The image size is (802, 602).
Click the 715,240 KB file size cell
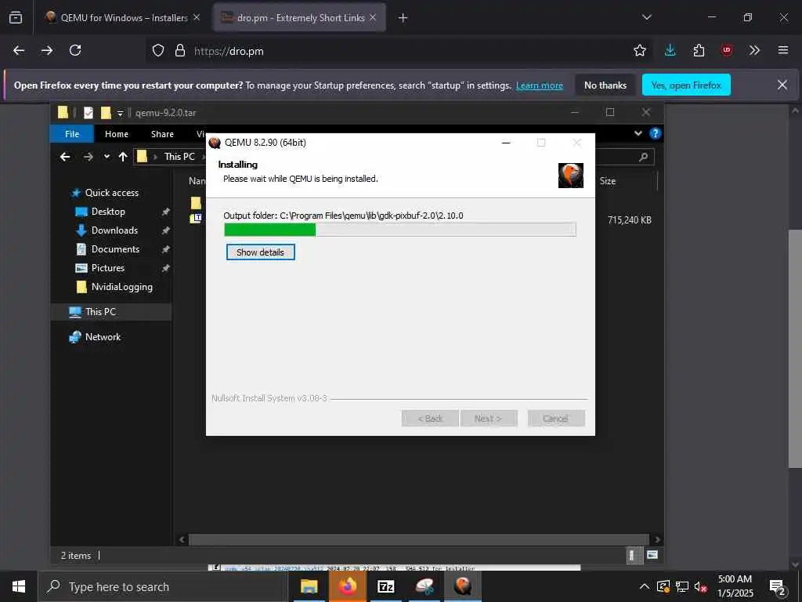coord(629,220)
